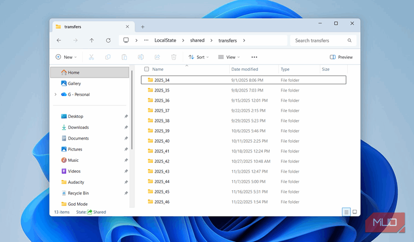
Task: Click the LocalState breadcrumb
Action: pyautogui.click(x=165, y=40)
